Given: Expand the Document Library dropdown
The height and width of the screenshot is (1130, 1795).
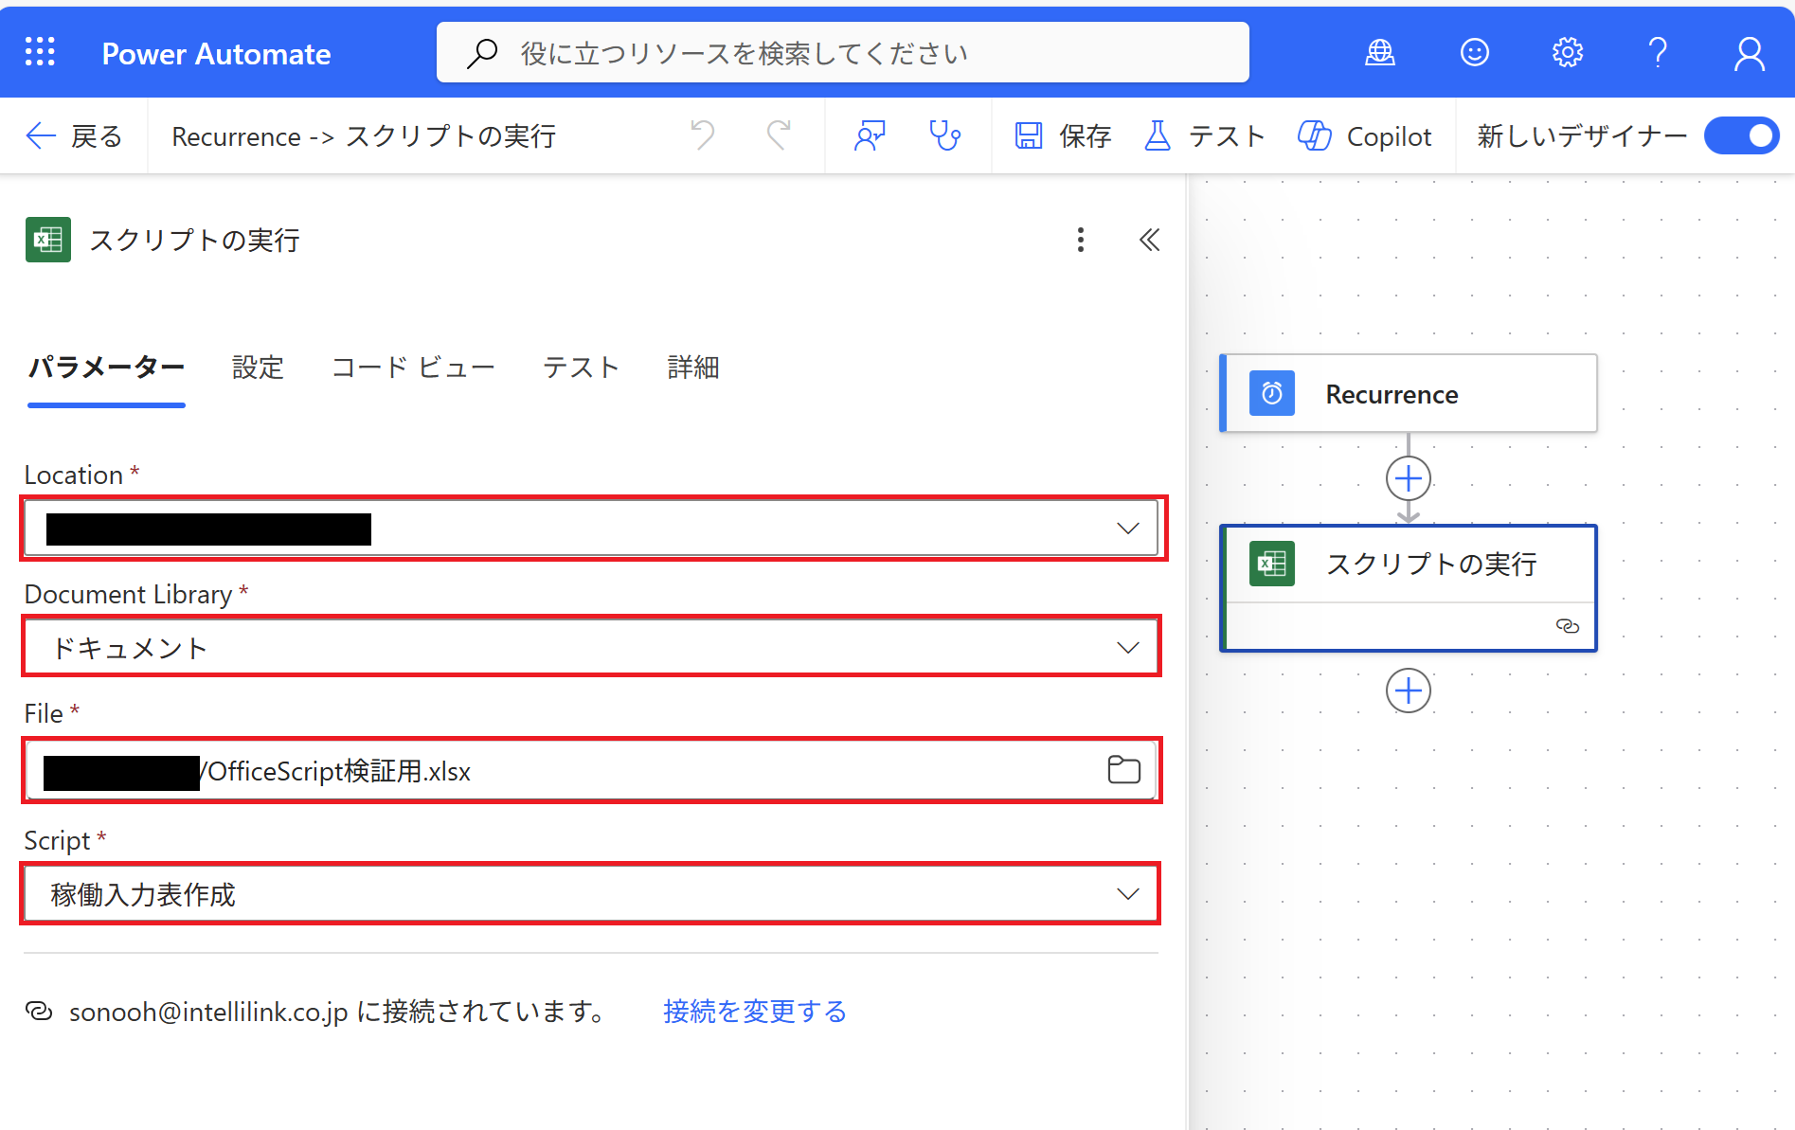Looking at the screenshot, I should pyautogui.click(x=1127, y=648).
